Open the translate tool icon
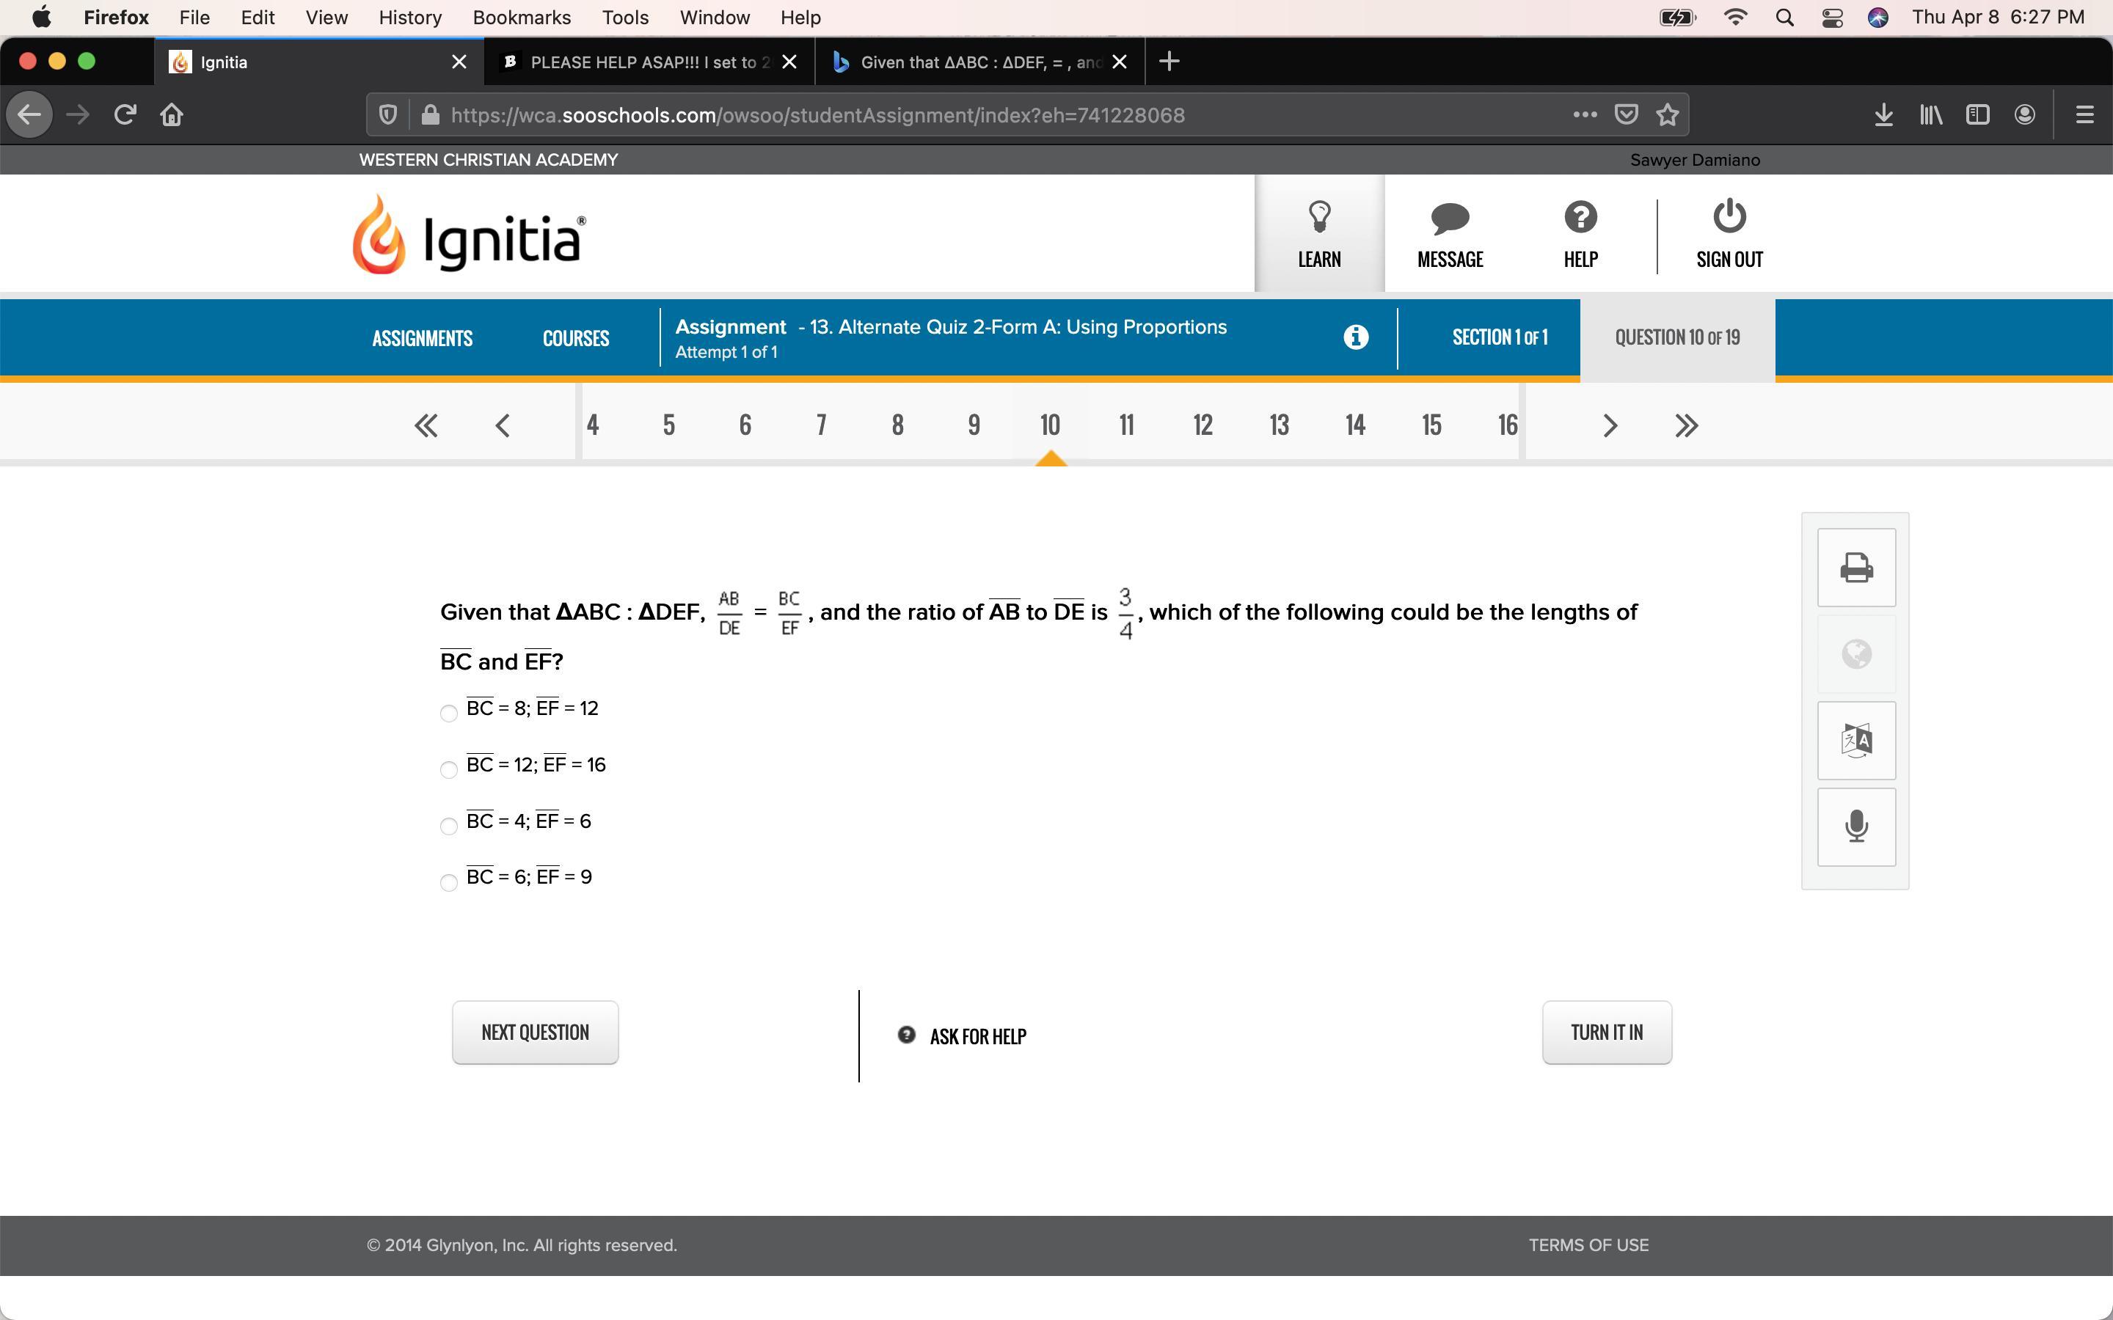Viewport: 2113px width, 1320px height. tap(1855, 741)
